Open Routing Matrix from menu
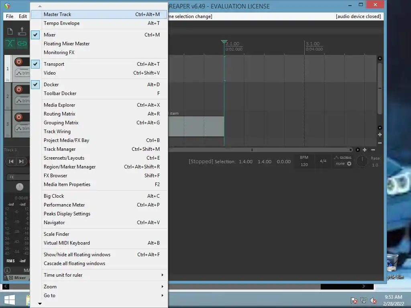Screen dimensions: 411x308 click(x=99, y=114)
